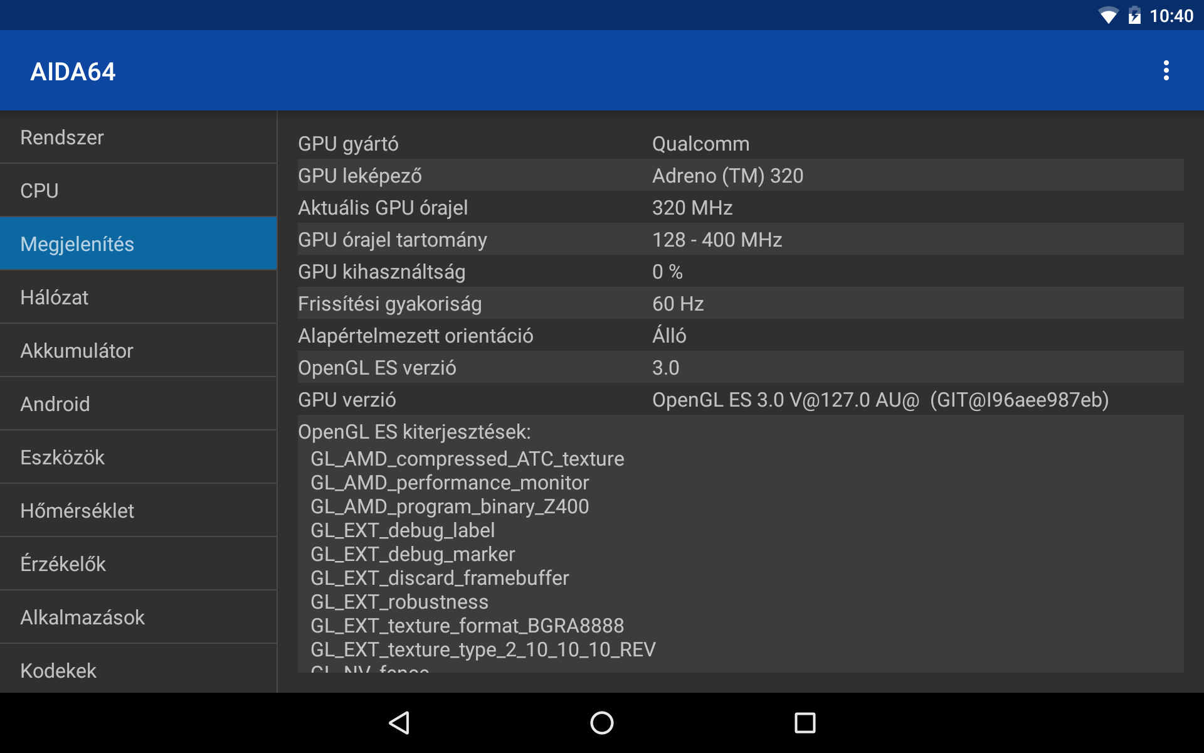Tap the AIDA64 app title
The width and height of the screenshot is (1204, 753).
(x=73, y=72)
